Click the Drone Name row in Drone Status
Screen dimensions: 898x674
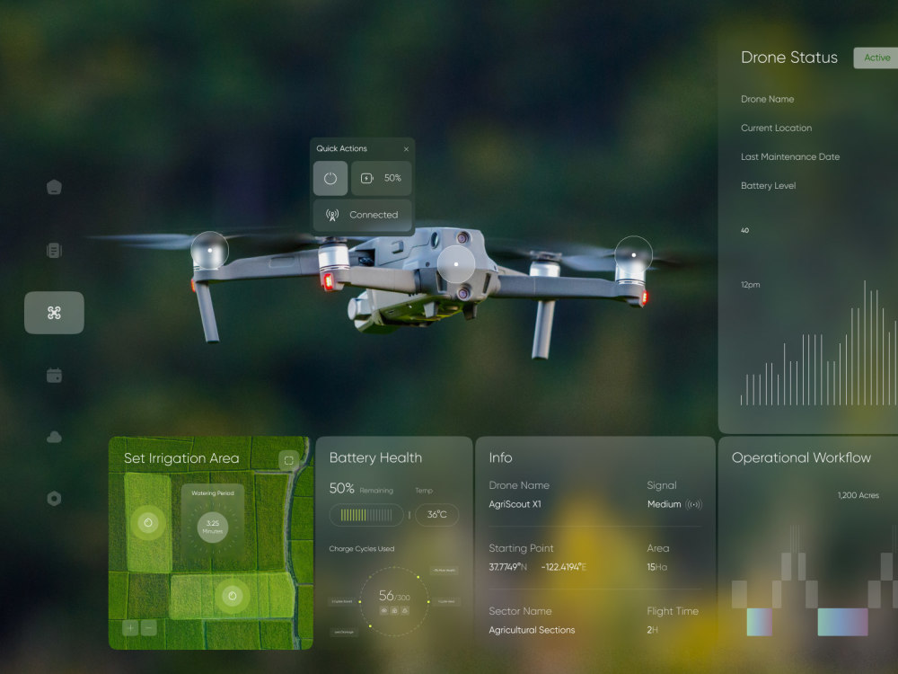pos(768,99)
